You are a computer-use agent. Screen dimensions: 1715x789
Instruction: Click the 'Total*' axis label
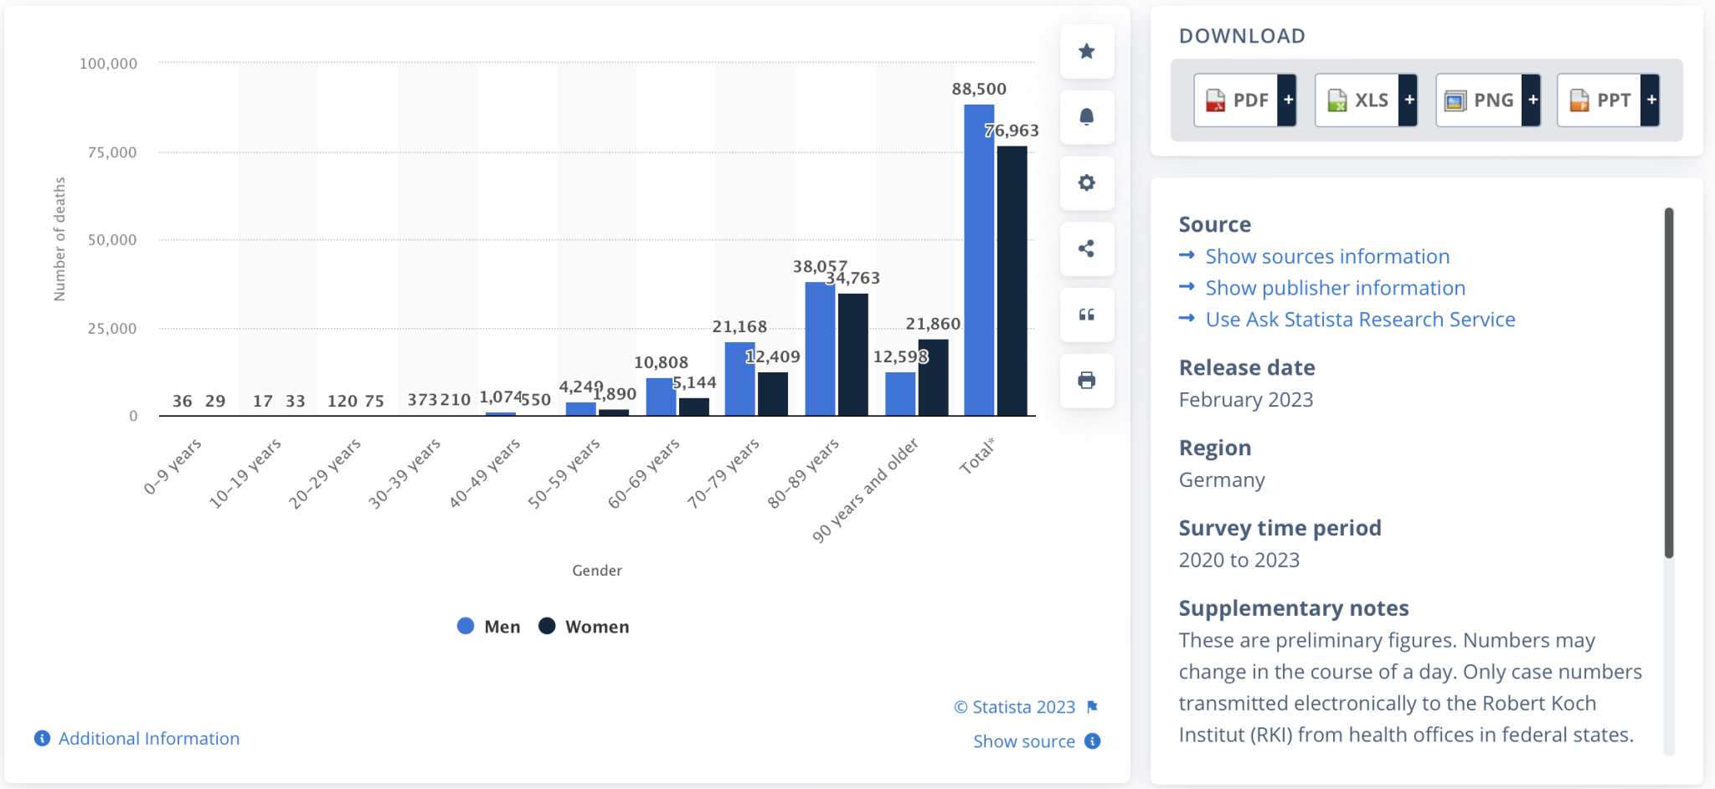tap(977, 456)
